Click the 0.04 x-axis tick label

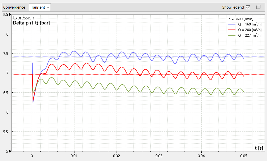201,156
